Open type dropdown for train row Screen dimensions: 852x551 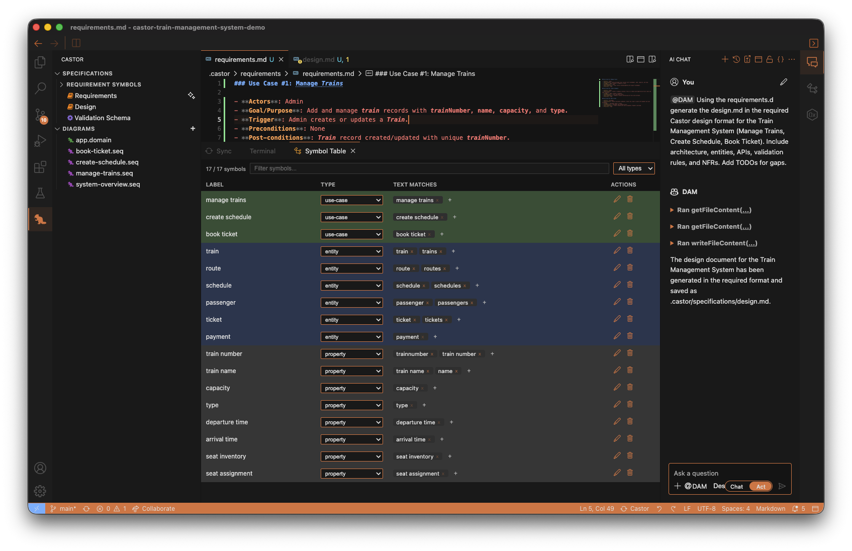[x=351, y=251]
